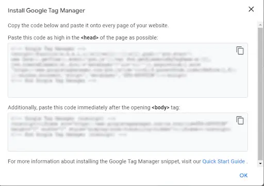This screenshot has width=264, height=186.
Task: Close the Install Google Tag Manager dialog
Action: click(x=251, y=9)
